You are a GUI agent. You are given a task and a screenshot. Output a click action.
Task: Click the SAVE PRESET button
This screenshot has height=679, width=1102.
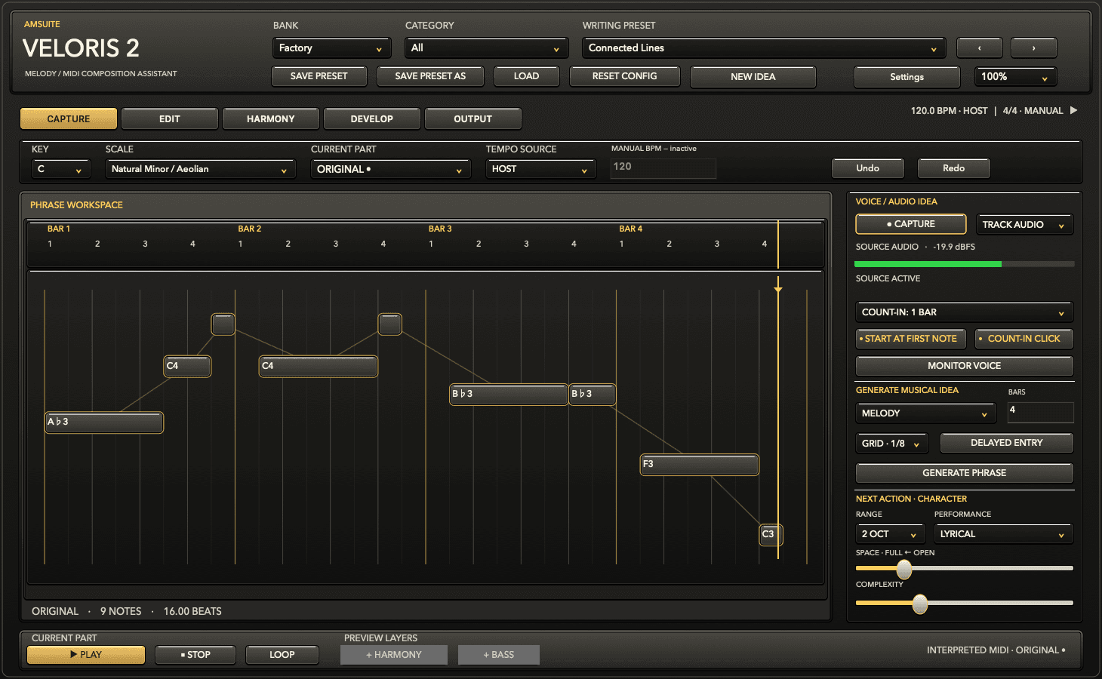point(319,76)
